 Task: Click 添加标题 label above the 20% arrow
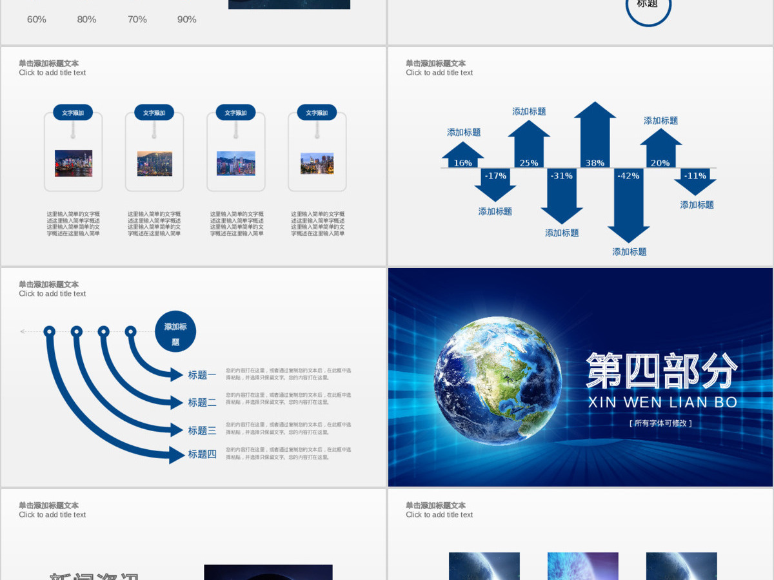(x=660, y=121)
